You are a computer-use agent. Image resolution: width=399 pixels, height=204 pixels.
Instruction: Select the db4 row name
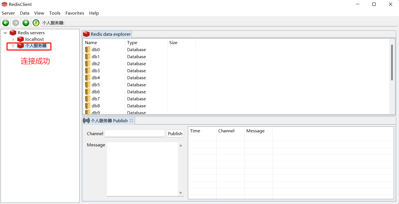96,78
